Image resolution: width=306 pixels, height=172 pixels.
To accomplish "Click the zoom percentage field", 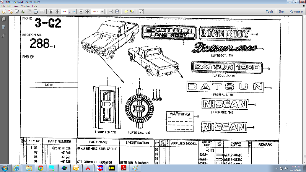I will pyautogui.click(x=96, y=12).
